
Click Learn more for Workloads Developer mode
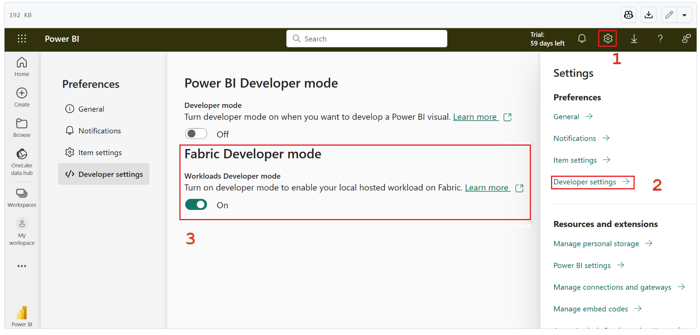click(487, 188)
